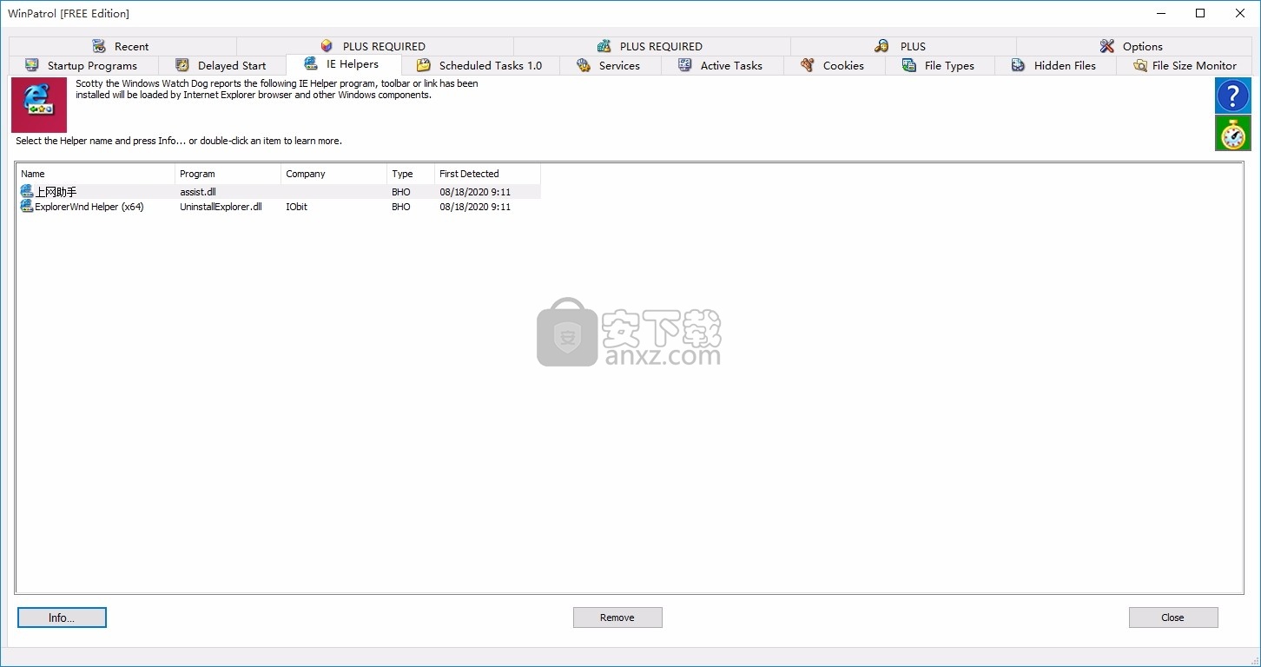Sort list by Program column header
This screenshot has height=667, width=1261.
228,174
